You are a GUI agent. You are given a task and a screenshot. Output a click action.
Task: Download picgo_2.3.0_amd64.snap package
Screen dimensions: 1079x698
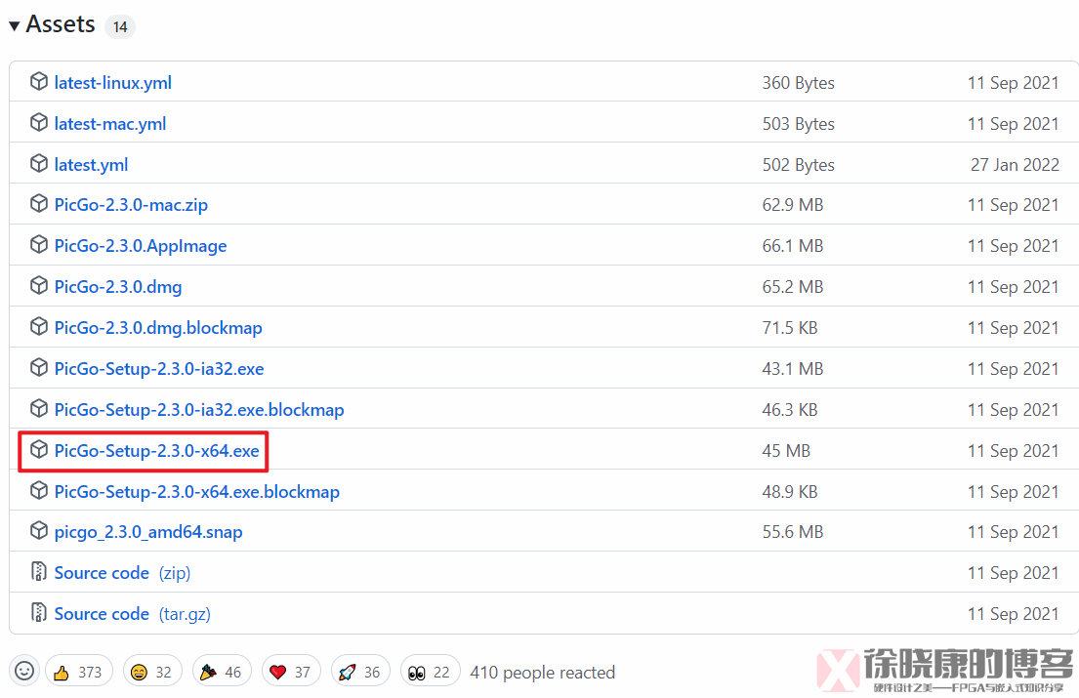click(x=148, y=532)
